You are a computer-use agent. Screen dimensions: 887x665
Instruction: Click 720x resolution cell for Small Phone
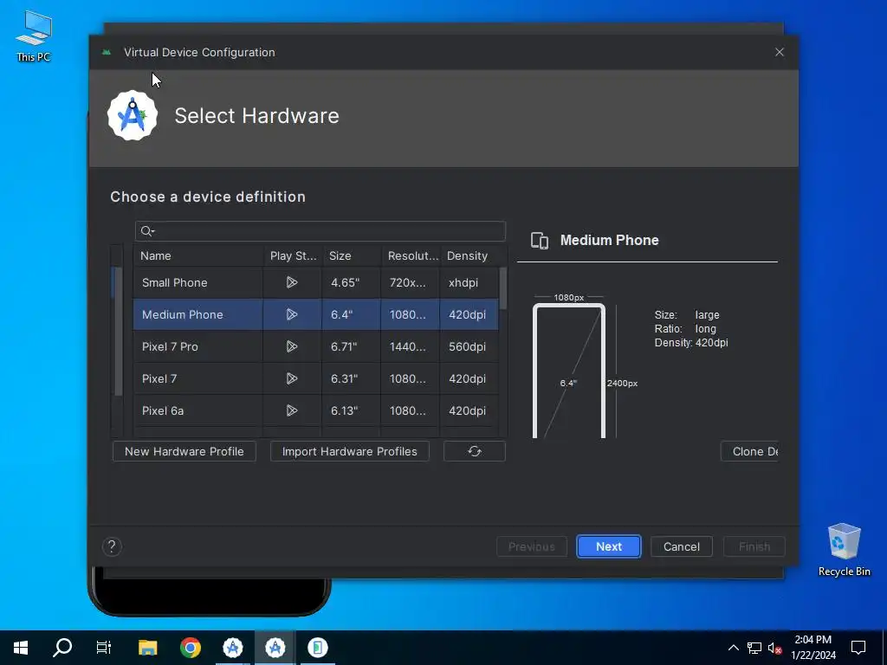click(x=408, y=282)
